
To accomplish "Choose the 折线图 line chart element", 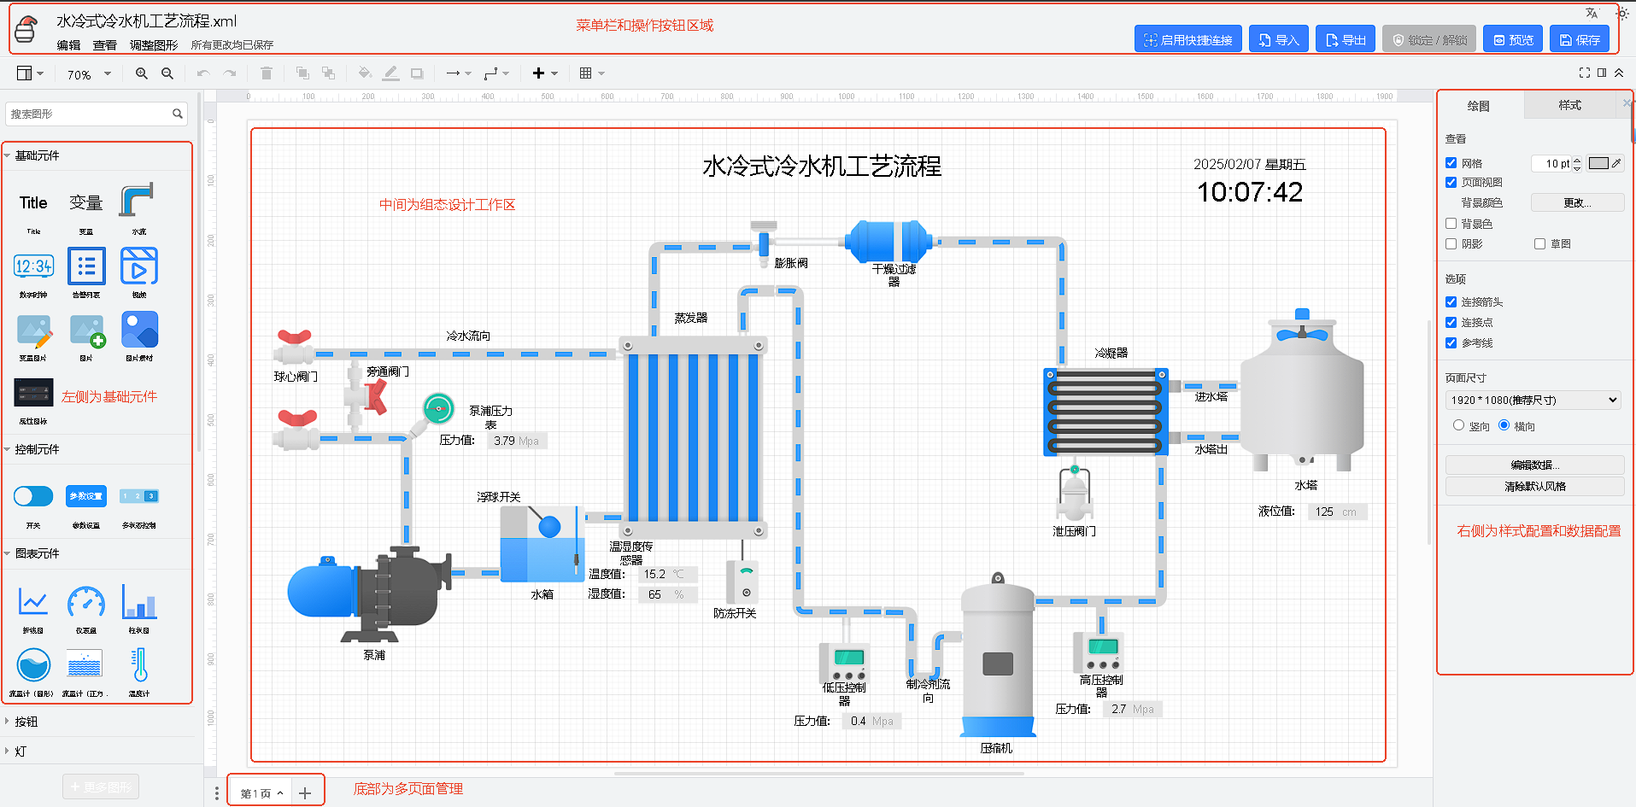I will coord(33,603).
